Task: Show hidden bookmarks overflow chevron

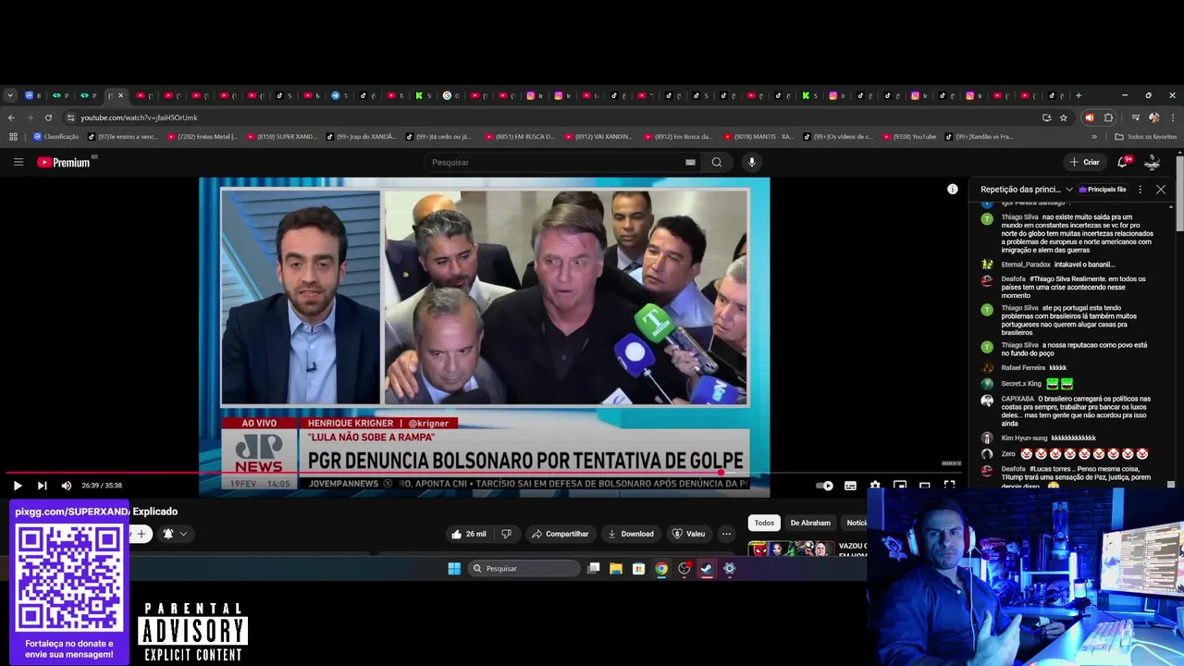Action: 1094,137
